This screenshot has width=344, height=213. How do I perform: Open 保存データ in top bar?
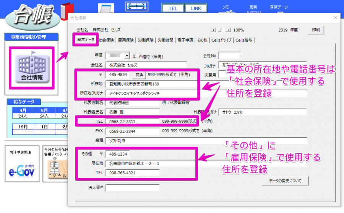[279, 7]
